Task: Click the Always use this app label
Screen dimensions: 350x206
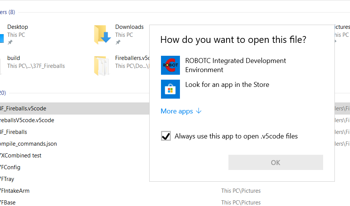Action: tap(236, 136)
